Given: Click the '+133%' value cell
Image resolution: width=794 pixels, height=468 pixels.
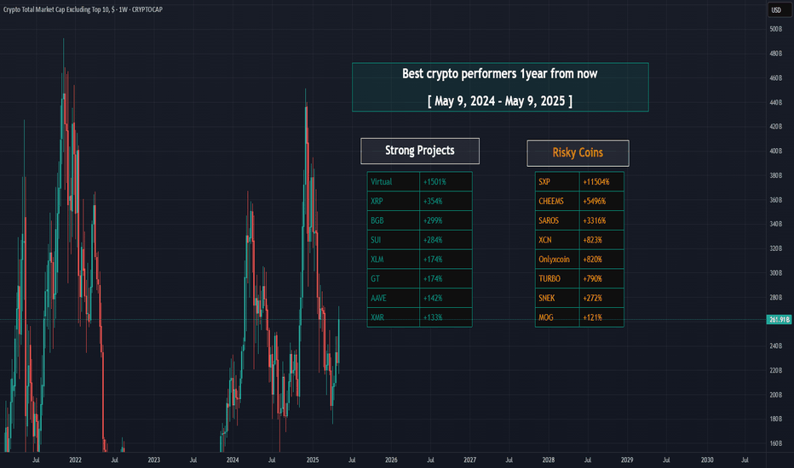Looking at the screenshot, I should [x=446, y=317].
